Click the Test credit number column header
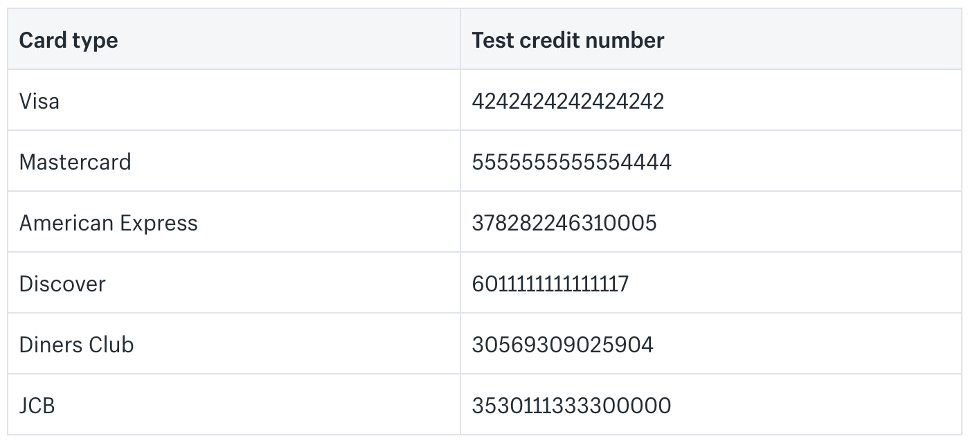 568,40
